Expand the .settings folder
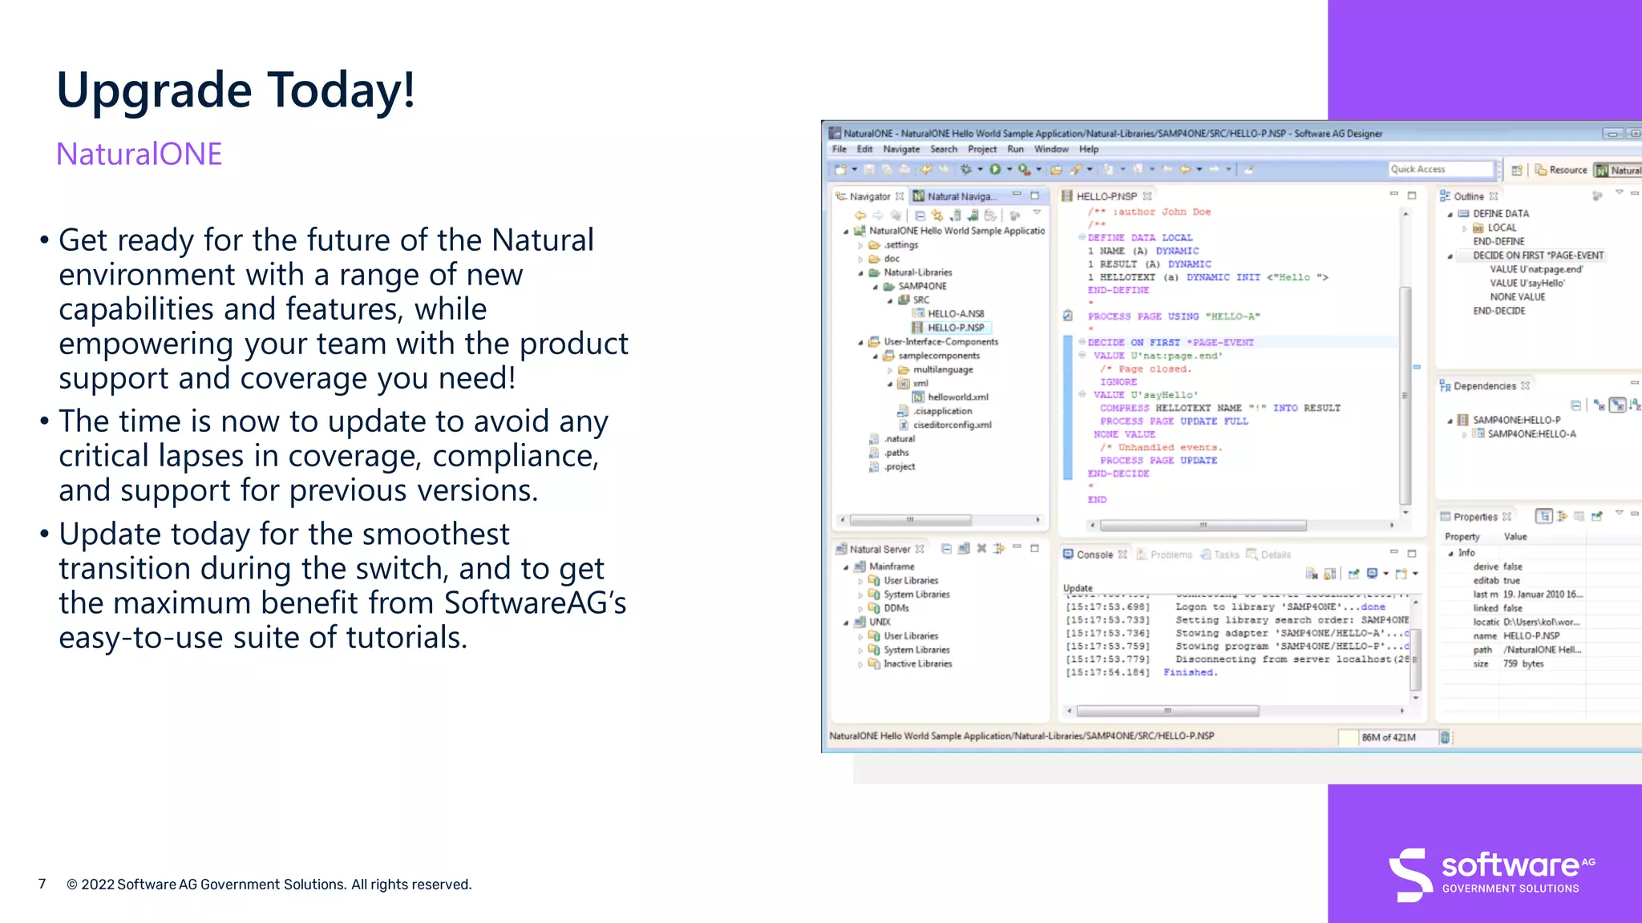This screenshot has height=923, width=1642. click(x=860, y=245)
